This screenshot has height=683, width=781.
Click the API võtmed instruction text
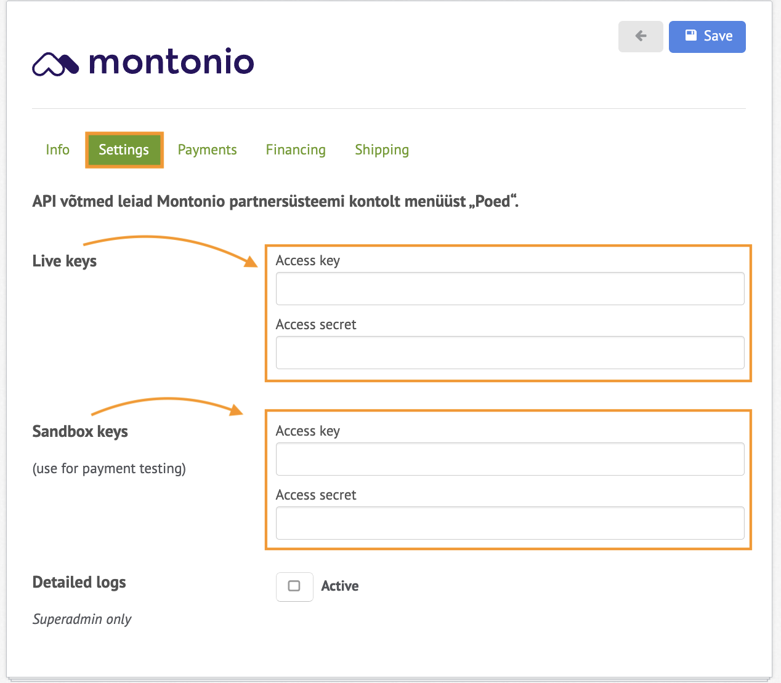275,201
